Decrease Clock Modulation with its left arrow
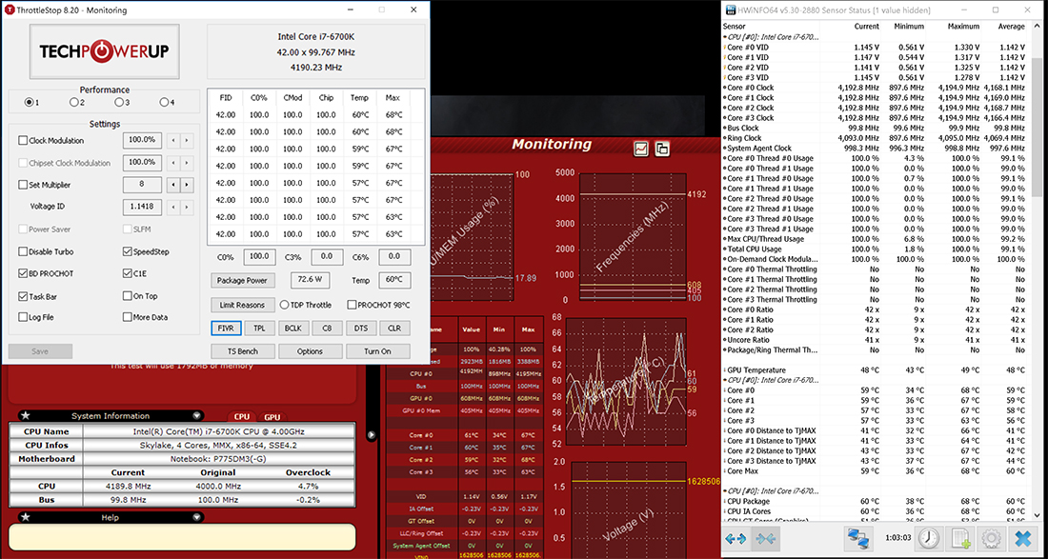Viewport: 1048px width, 559px height. pos(173,140)
